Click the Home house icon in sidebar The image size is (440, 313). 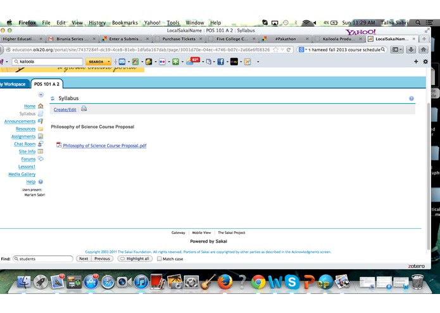(41, 106)
